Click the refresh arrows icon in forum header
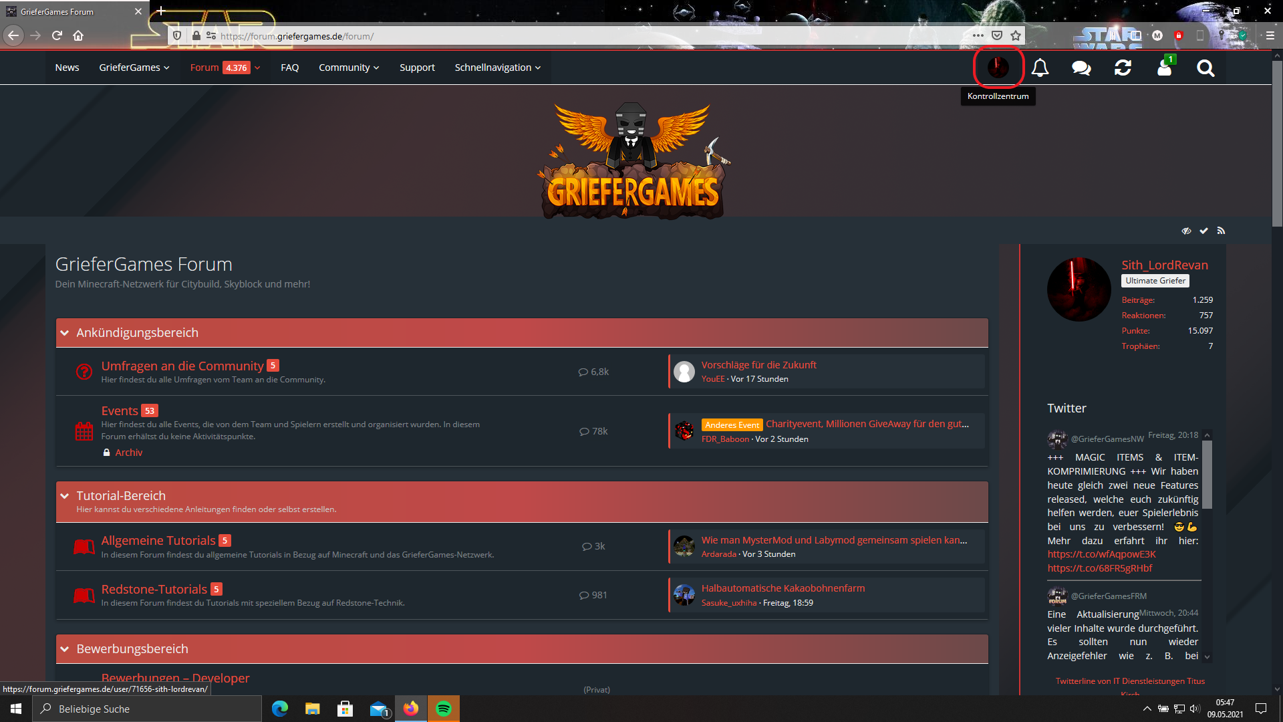The width and height of the screenshot is (1283, 722). (x=1123, y=68)
